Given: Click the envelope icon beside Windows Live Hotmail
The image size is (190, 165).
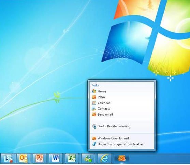Looking at the screenshot, I should tap(94, 138).
